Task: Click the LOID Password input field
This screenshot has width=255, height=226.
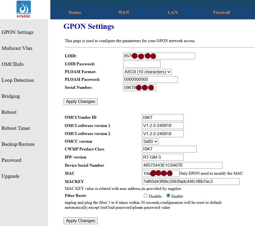Action: (x=142, y=64)
